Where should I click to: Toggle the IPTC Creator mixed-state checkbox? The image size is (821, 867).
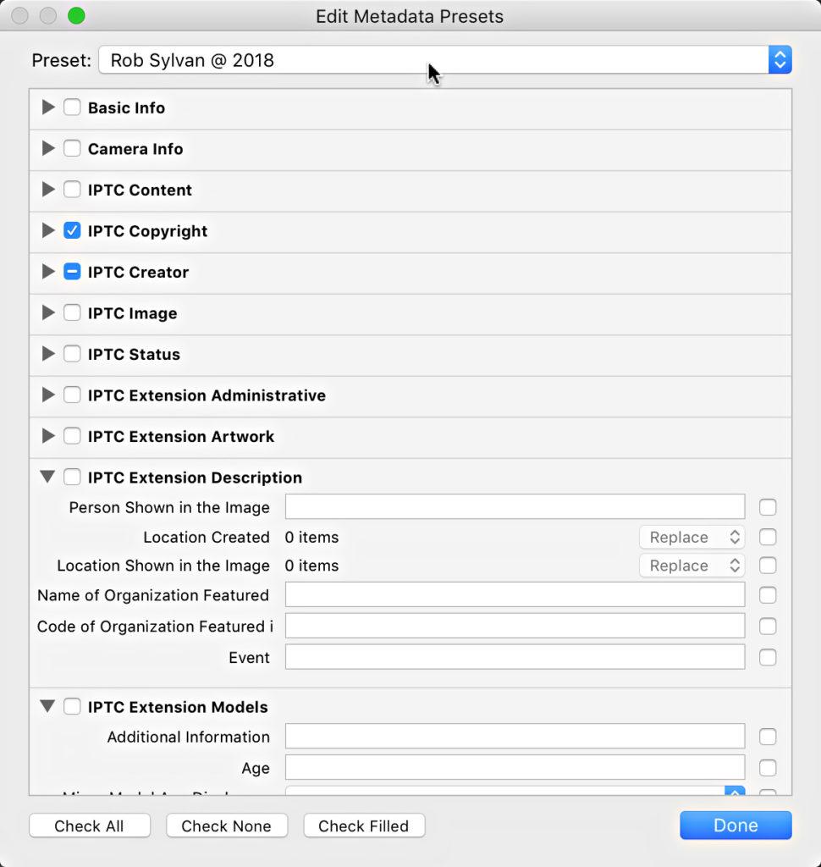pos(73,272)
